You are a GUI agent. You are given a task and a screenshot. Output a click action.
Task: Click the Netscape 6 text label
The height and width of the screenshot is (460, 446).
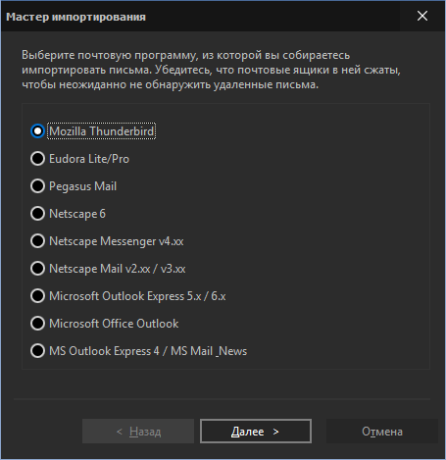point(77,214)
